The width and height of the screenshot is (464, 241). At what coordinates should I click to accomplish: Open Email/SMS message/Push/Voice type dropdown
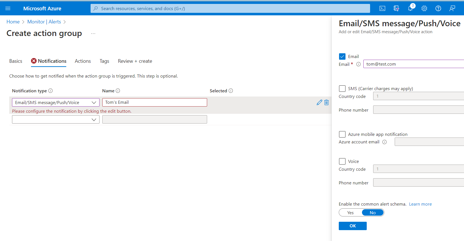pos(56,102)
